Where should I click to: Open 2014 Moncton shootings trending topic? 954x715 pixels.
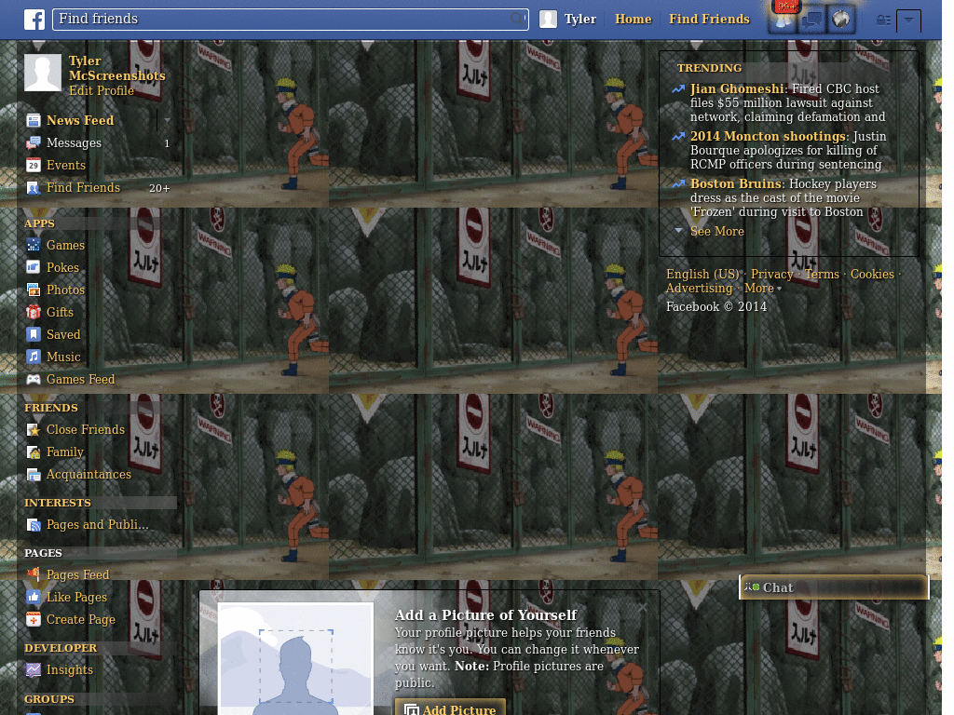click(768, 136)
